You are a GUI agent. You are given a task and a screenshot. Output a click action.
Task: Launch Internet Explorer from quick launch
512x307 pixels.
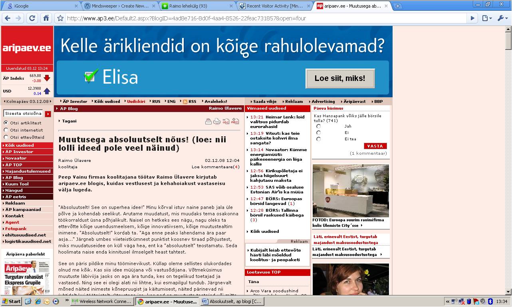coord(38,301)
